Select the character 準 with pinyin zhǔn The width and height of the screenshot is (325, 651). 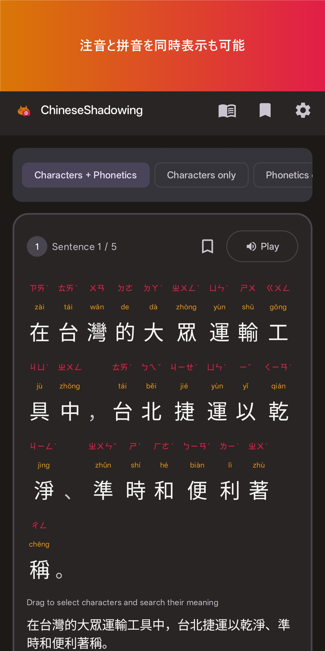[x=103, y=491]
